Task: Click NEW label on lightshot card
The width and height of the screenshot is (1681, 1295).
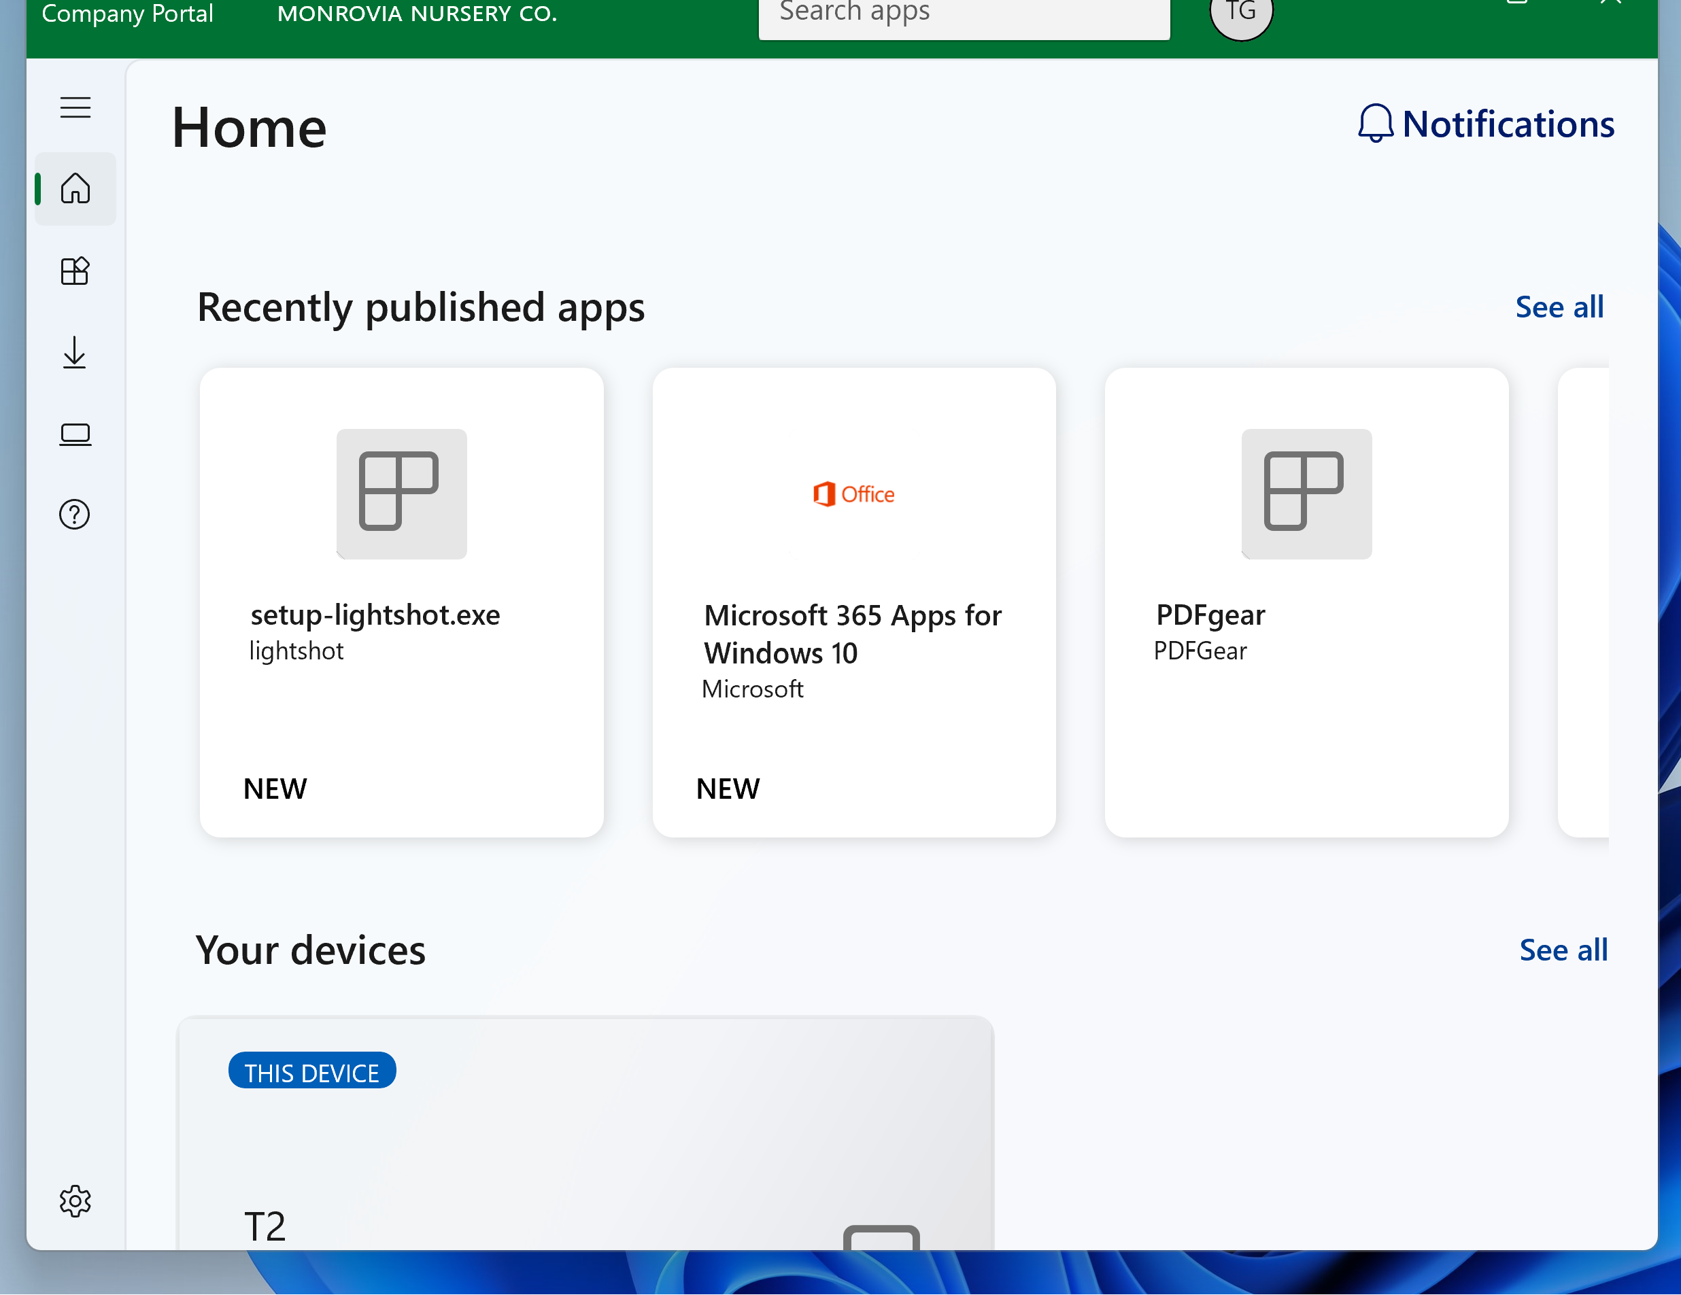Action: coord(275,789)
